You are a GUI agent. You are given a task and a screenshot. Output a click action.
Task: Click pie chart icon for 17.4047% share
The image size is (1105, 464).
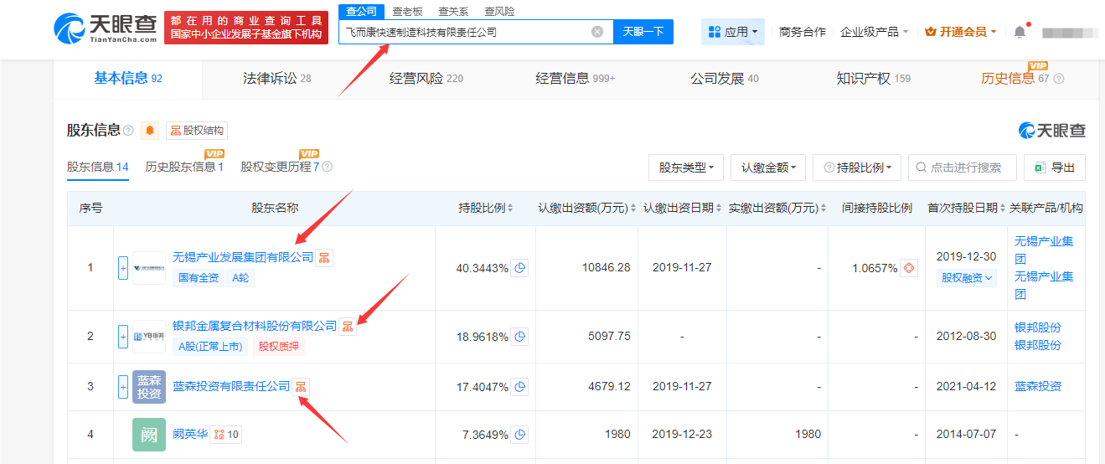click(x=519, y=387)
